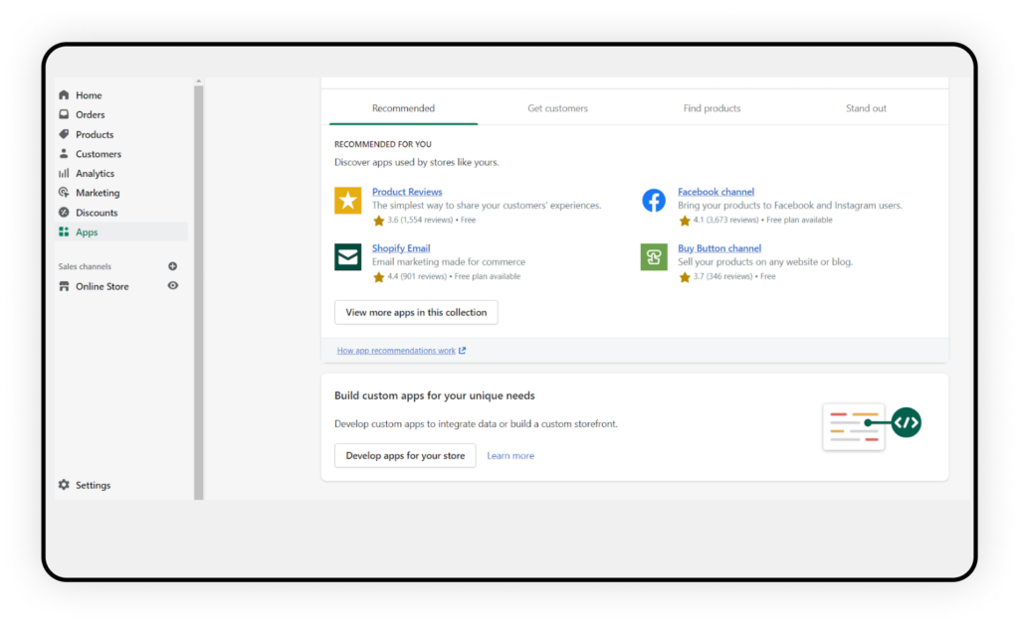Click "Sell your products on any website" description

(x=765, y=261)
